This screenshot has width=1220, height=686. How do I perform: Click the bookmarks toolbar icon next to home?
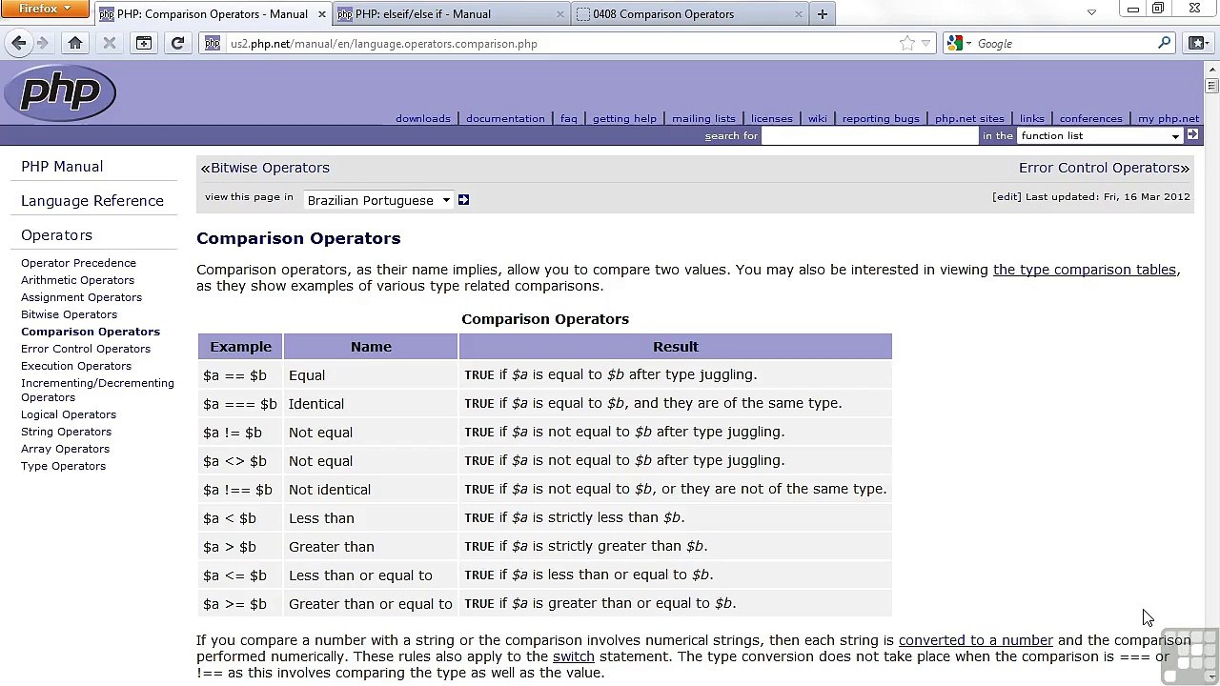[143, 43]
